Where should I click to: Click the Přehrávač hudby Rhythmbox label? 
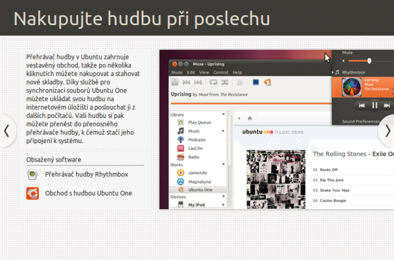point(86,174)
